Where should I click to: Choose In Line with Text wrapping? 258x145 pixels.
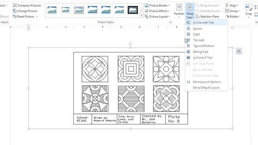(206, 23)
